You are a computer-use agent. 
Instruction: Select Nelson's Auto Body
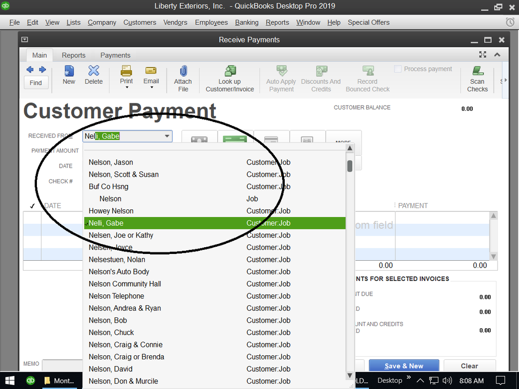(215, 272)
